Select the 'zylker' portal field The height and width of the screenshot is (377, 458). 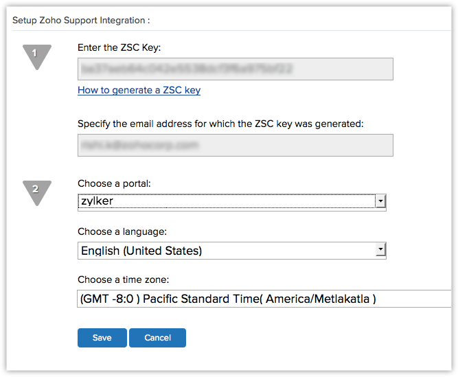click(227, 201)
